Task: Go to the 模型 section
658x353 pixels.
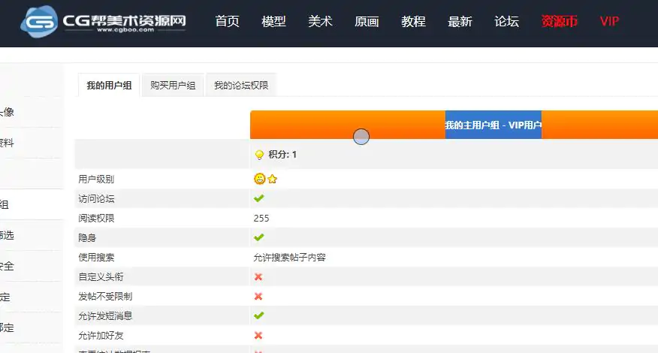Action: (273, 22)
